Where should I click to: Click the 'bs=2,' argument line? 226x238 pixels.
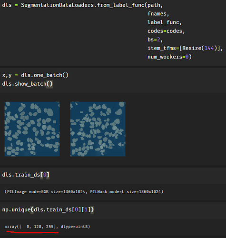(155, 40)
